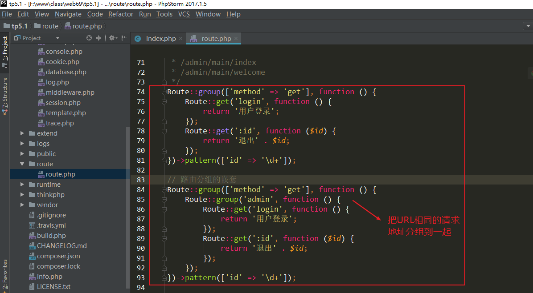
Task: Close the route.php editor tab
Action: pos(236,39)
